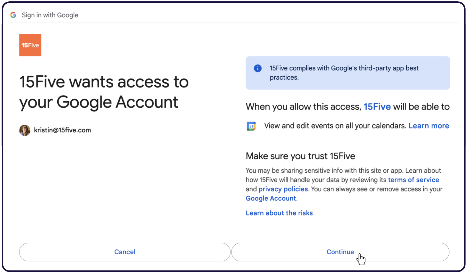
Task: Click the kristin@15five.com account email
Action: [62, 130]
